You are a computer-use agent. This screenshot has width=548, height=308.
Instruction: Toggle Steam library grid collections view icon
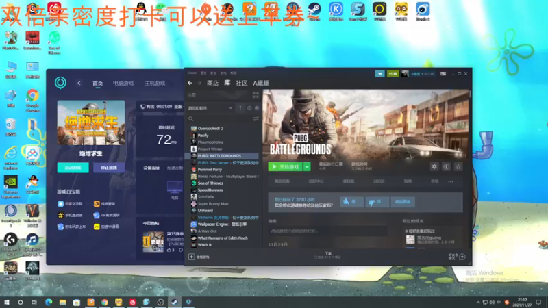click(256, 95)
